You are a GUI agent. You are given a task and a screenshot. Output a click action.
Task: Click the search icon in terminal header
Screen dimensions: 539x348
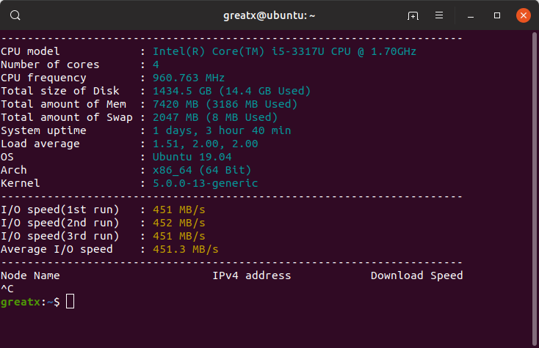click(x=15, y=15)
